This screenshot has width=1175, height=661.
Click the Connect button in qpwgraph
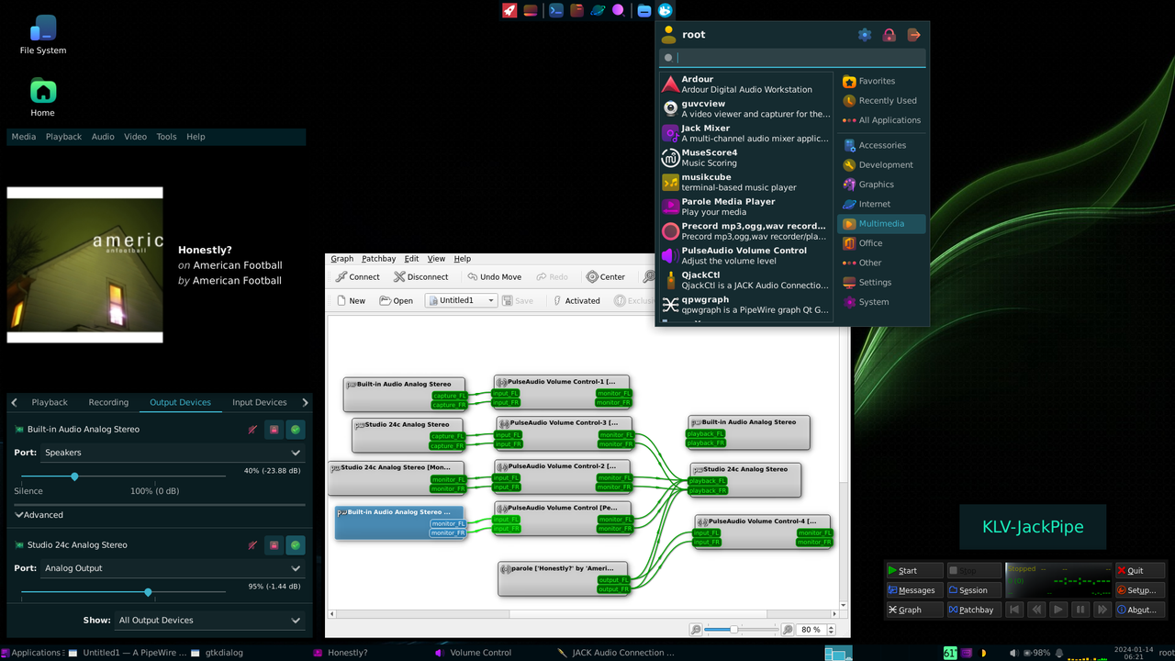click(357, 276)
